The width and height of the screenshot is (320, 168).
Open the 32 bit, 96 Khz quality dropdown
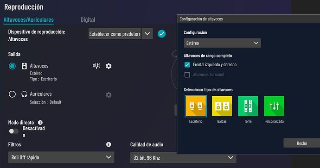click(183, 157)
